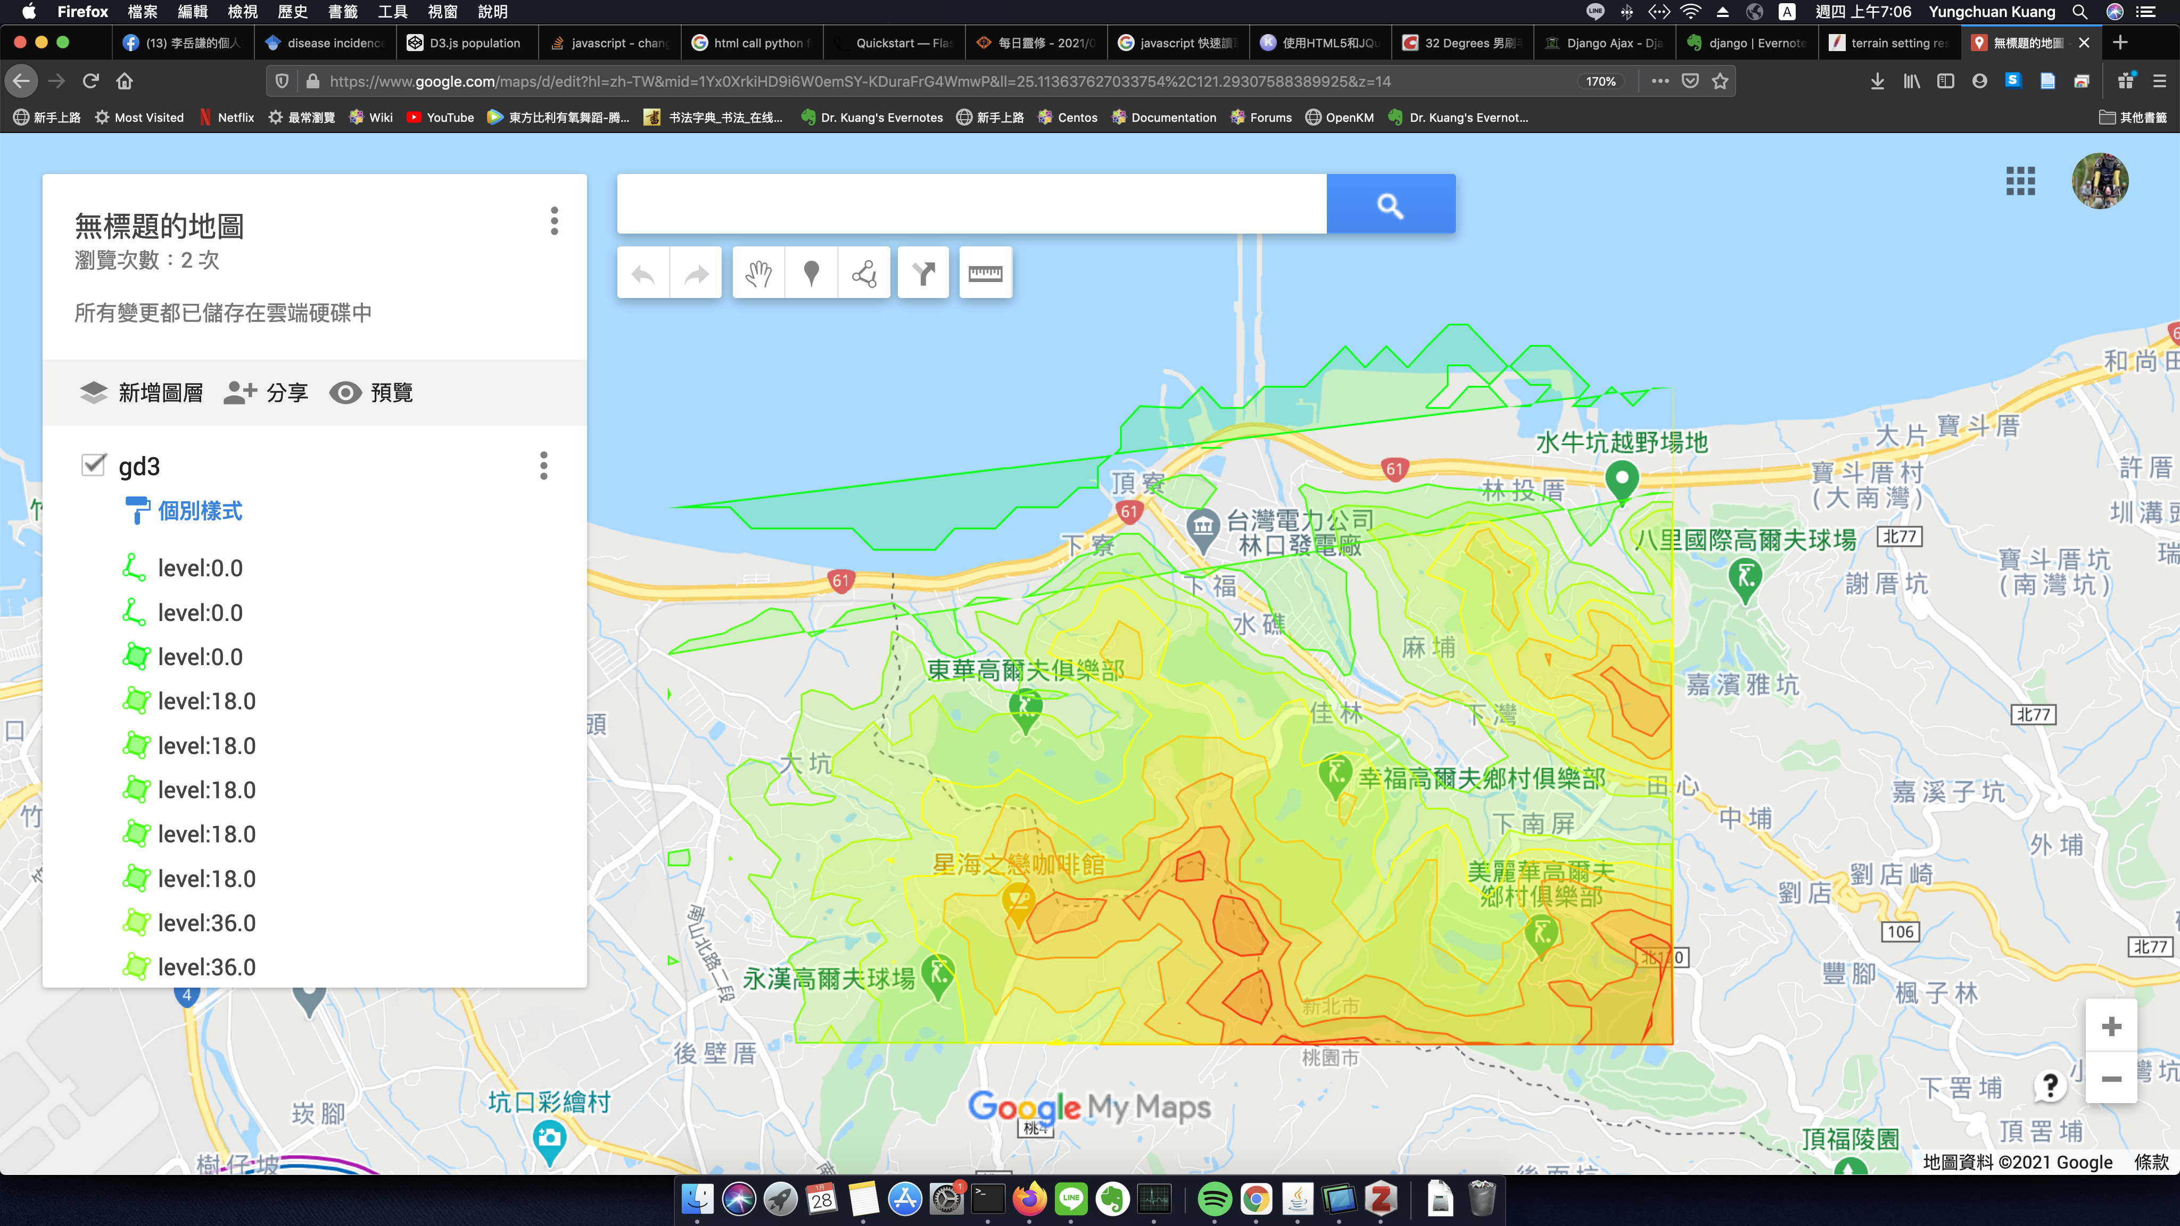2180x1226 pixels.
Task: Open Spotlight search in menu bar
Action: (2079, 12)
